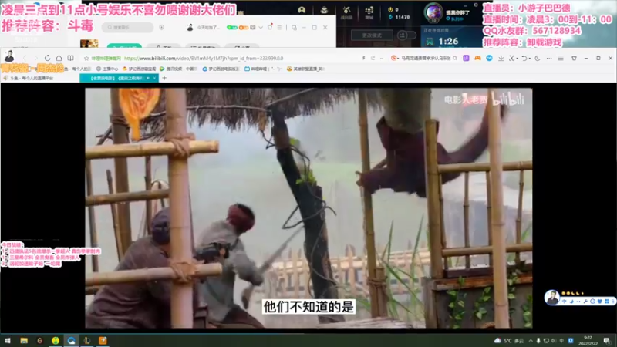Expand the screenshot tool options arrow
The image size is (617, 347).
[516, 59]
